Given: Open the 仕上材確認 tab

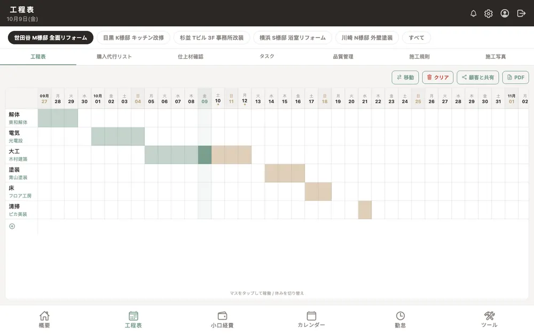Looking at the screenshot, I should (191, 57).
